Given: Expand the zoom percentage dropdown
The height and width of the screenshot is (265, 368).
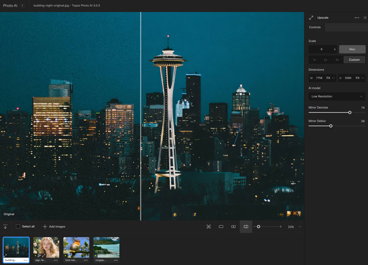Looking at the screenshot, I should point(300,227).
